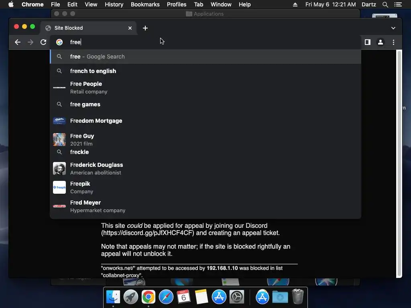Screen dimensions: 411x308
Task: Open the Chrome menu in menu bar
Action: (33, 4)
